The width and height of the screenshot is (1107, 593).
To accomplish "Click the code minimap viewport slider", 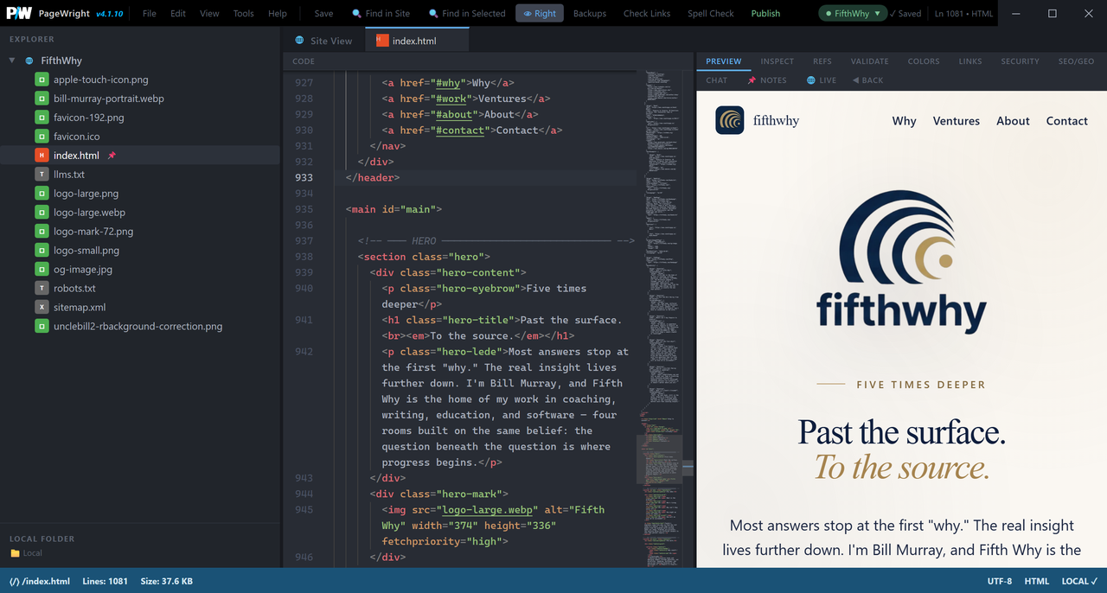I will [660, 459].
